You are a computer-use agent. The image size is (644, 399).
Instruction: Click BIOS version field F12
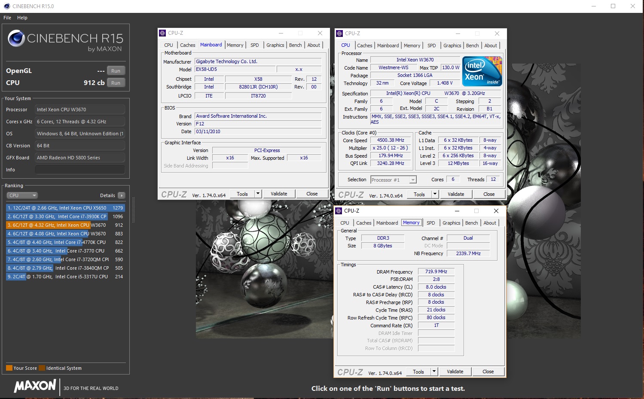258,124
